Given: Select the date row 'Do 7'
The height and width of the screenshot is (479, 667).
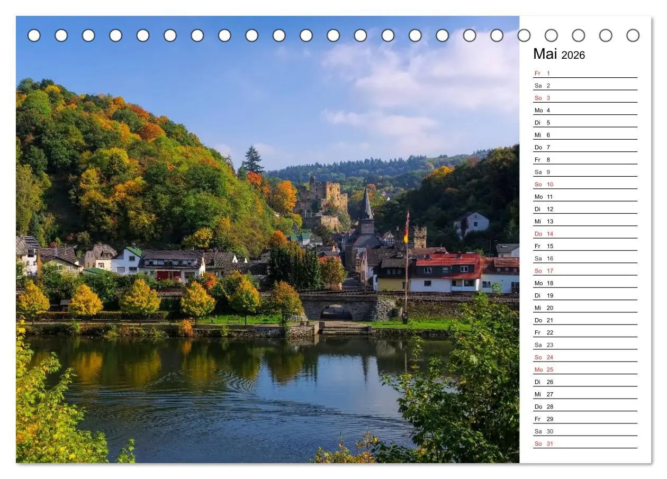Looking at the screenshot, I should point(585,147).
